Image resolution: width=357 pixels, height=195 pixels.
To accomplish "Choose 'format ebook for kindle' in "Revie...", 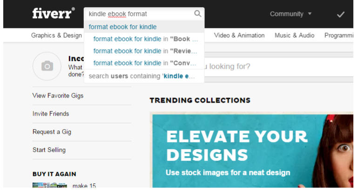I will click(x=144, y=51).
